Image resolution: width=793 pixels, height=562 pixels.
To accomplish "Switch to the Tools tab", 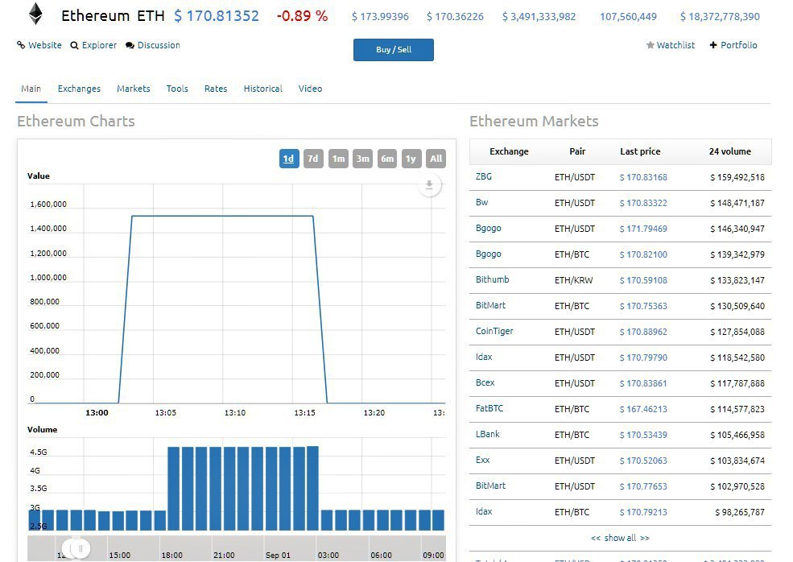I will point(177,89).
